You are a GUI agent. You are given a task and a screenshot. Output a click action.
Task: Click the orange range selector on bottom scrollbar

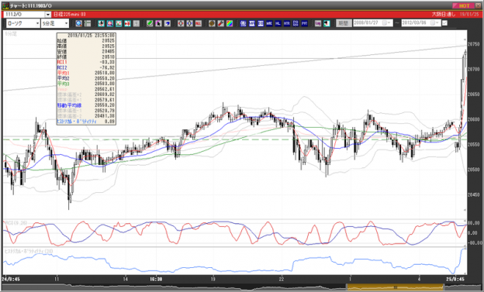[x=395, y=287]
